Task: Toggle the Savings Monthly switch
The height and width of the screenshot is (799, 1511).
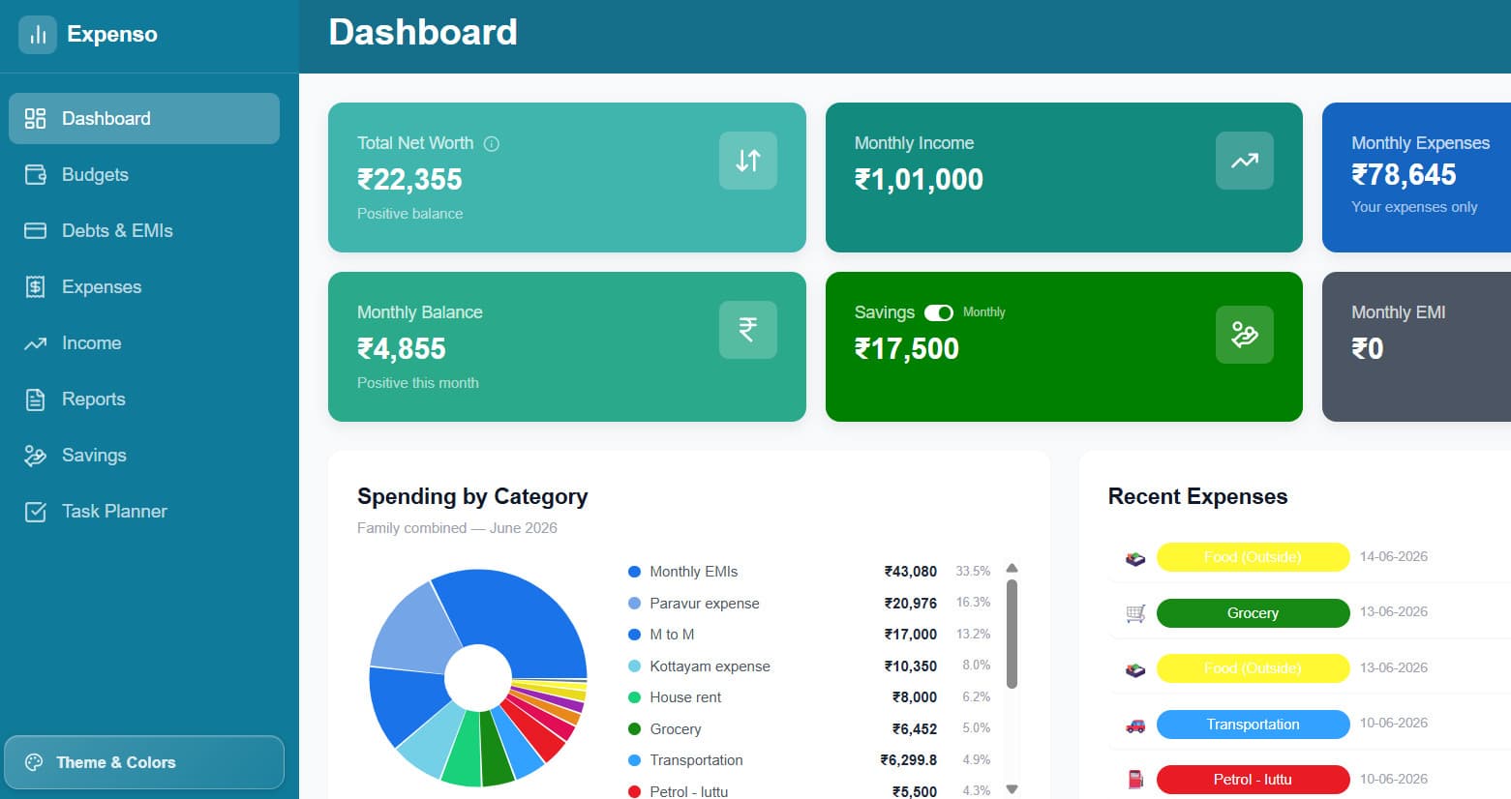Action: coord(939,312)
